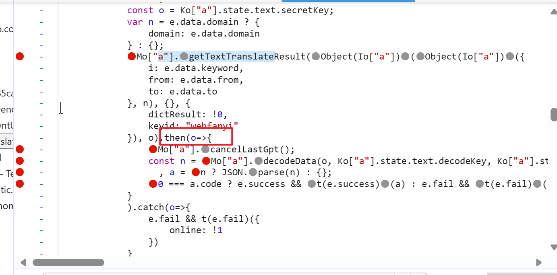Click the ").catch(o=>{" line
Screen dimensions: 557x275
159,208
